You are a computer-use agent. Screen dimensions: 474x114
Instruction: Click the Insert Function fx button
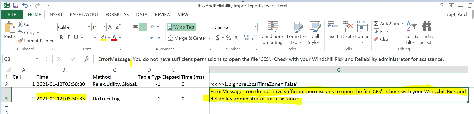coord(86,59)
